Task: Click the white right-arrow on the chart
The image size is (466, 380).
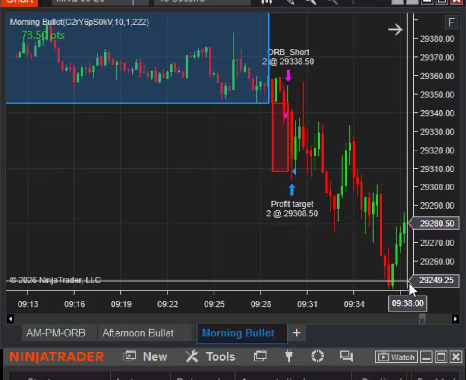Action: 395,29
